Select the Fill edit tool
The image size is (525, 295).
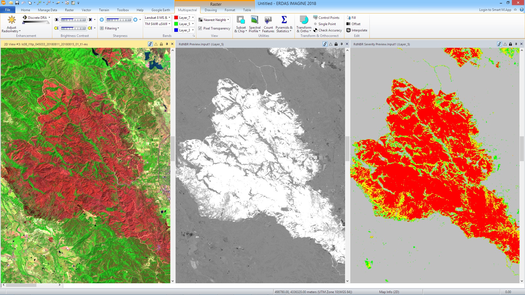pyautogui.click(x=352, y=17)
